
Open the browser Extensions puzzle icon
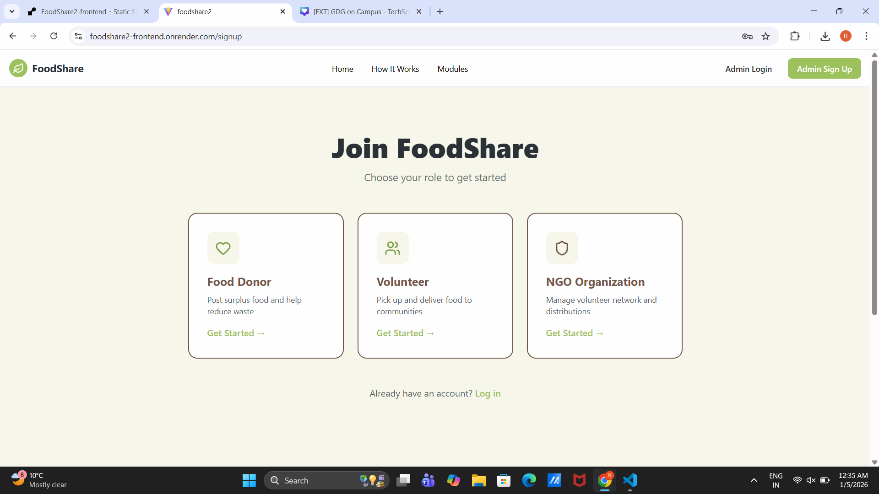point(795,37)
